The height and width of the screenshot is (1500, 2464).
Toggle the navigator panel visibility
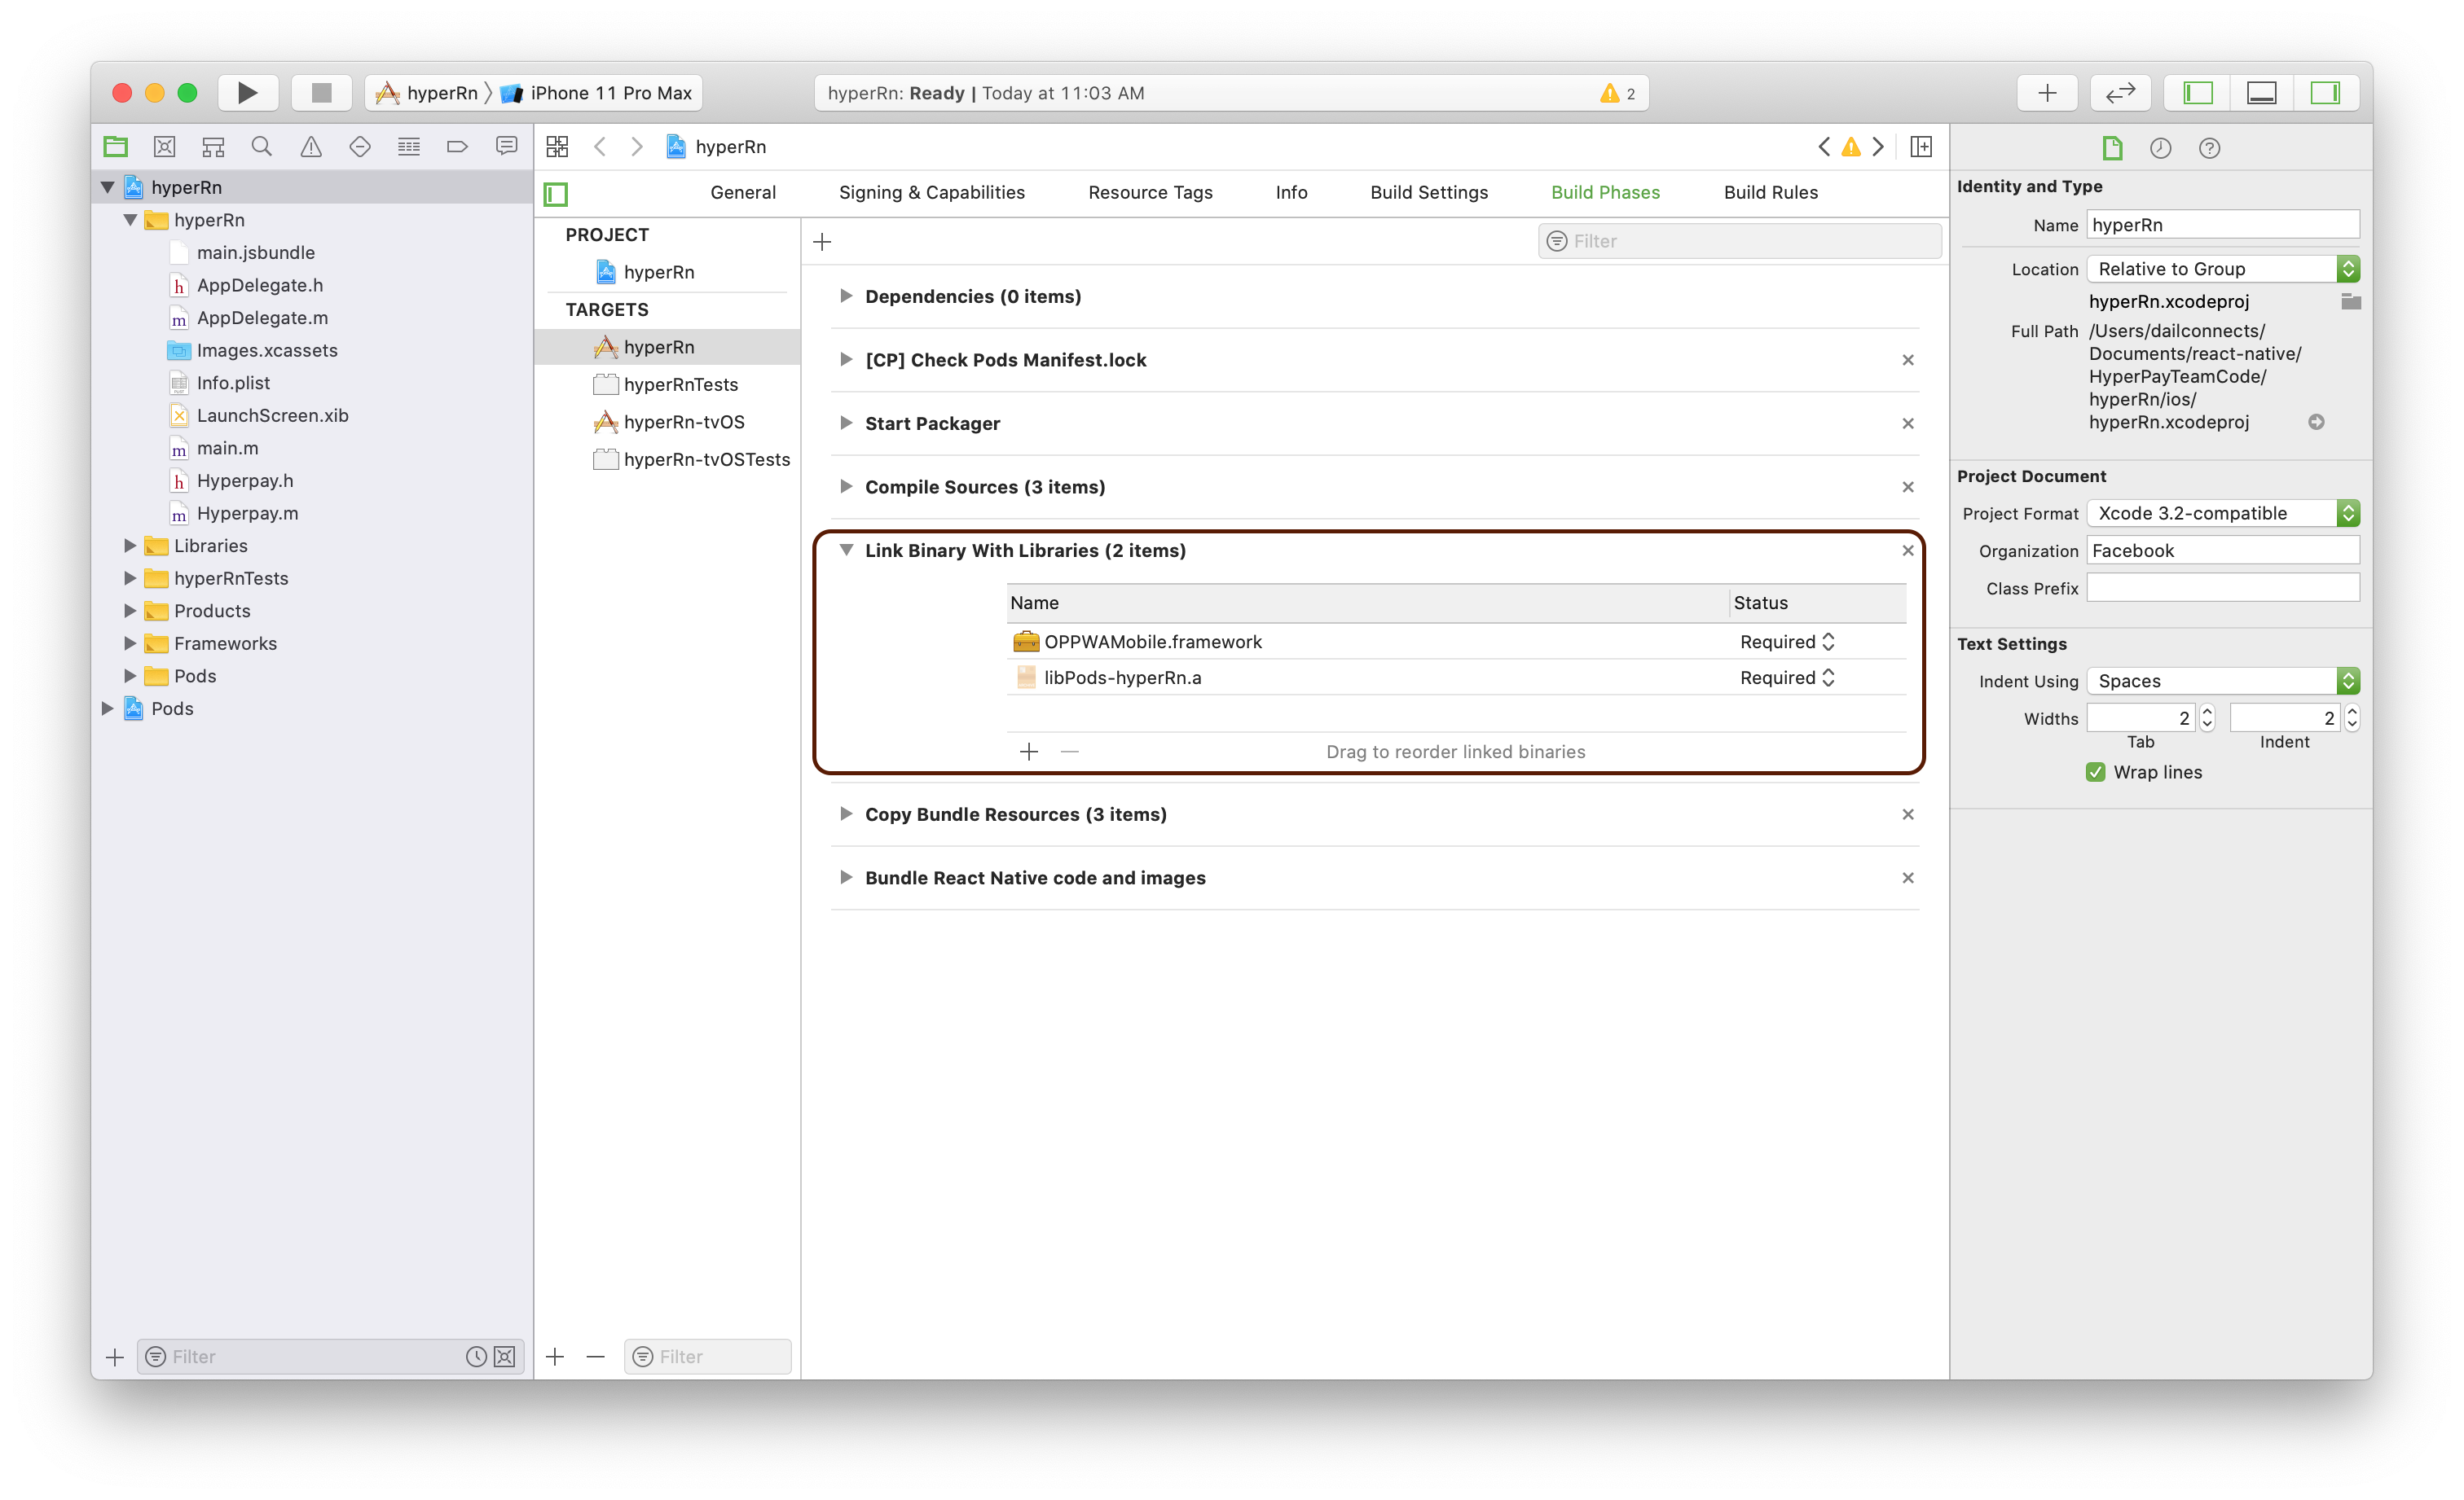click(2198, 93)
